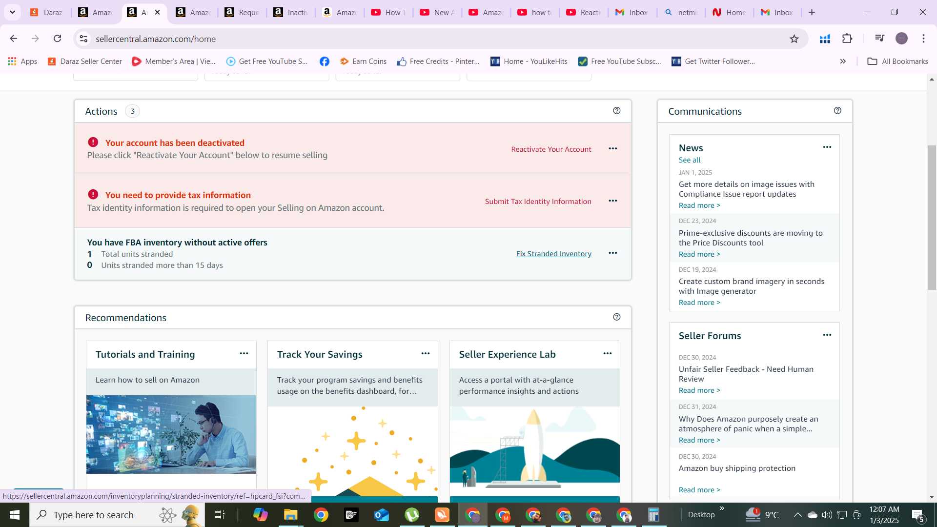Open Tutorials and Training card menu
937x527 pixels.
coord(244,353)
